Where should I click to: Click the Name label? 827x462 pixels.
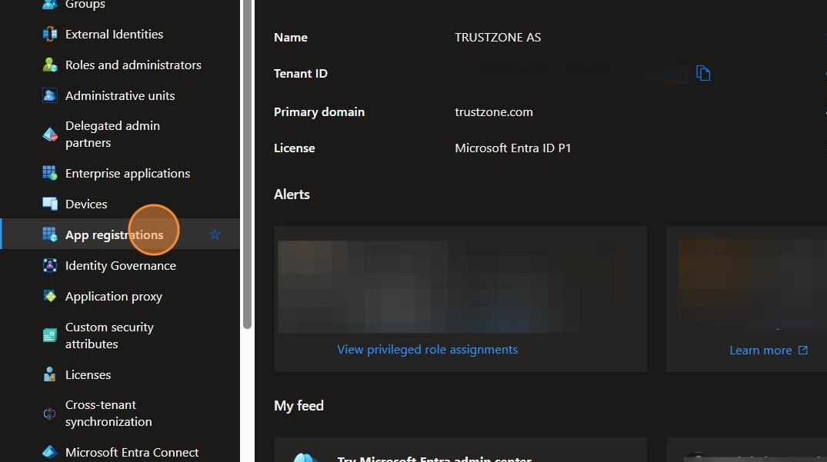click(x=291, y=38)
